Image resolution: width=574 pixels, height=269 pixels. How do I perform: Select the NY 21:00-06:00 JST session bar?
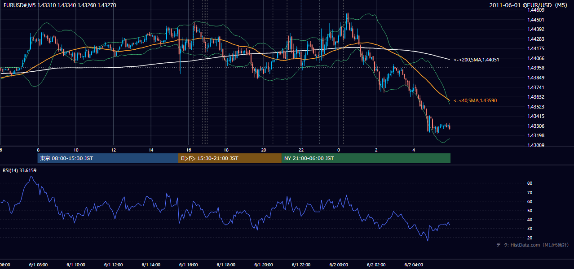click(x=366, y=158)
